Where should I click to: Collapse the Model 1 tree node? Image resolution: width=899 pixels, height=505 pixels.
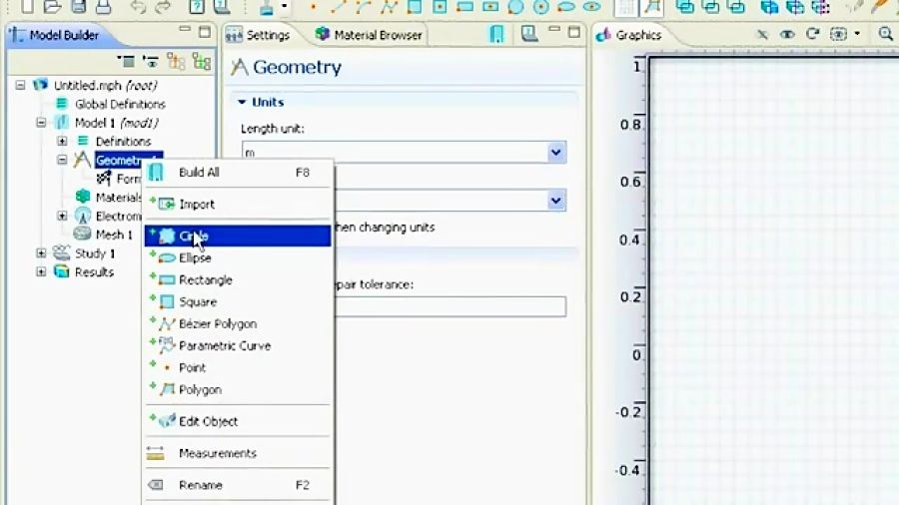coord(41,123)
